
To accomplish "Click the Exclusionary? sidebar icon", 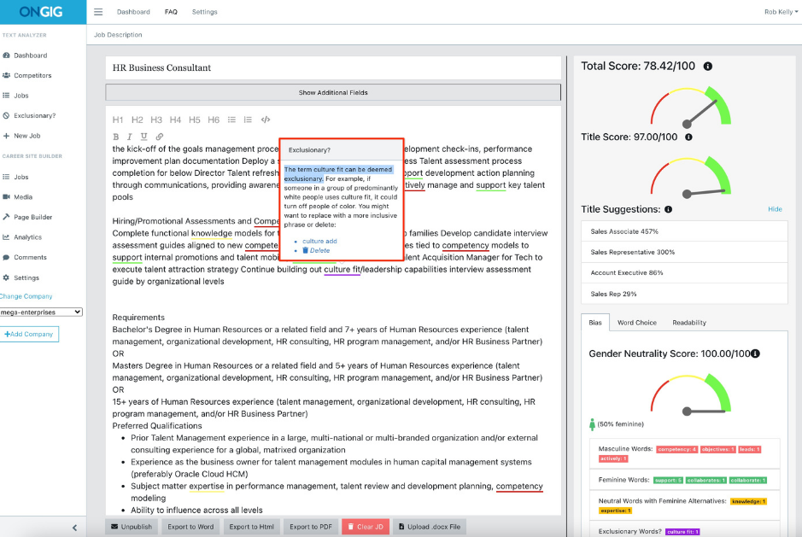I will 6,115.
